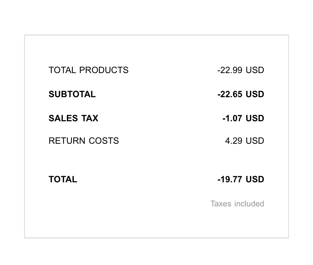Click the word "TOTAL" in the "TOTAL PRODUCTS" row
The image size is (313, 265).
tap(63, 70)
